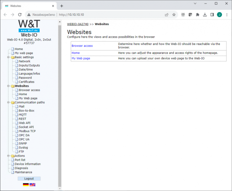Screen dimensions: 232x191
Task: Open Device information page
Action: tap(28, 164)
